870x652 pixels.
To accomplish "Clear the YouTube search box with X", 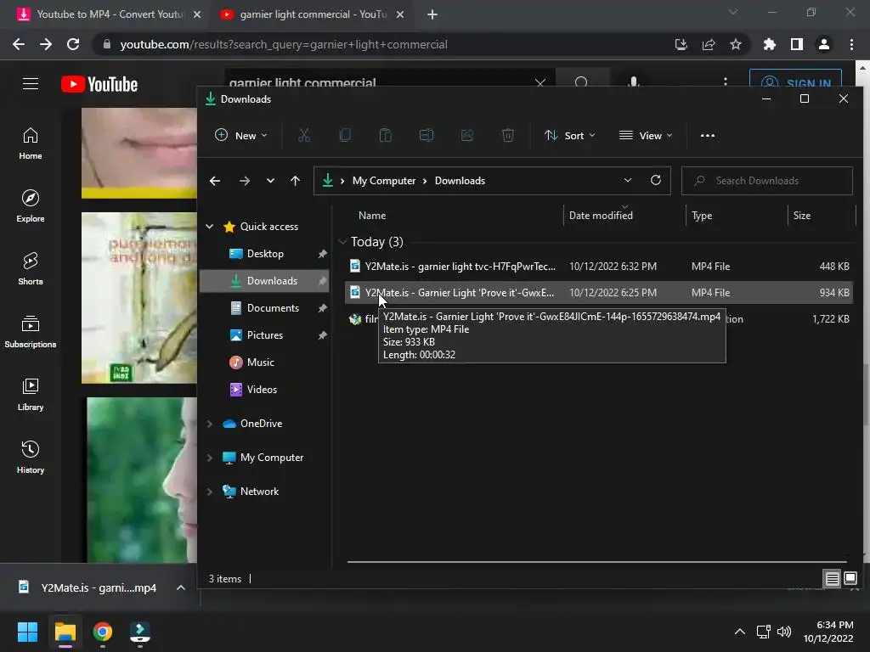I will [540, 83].
